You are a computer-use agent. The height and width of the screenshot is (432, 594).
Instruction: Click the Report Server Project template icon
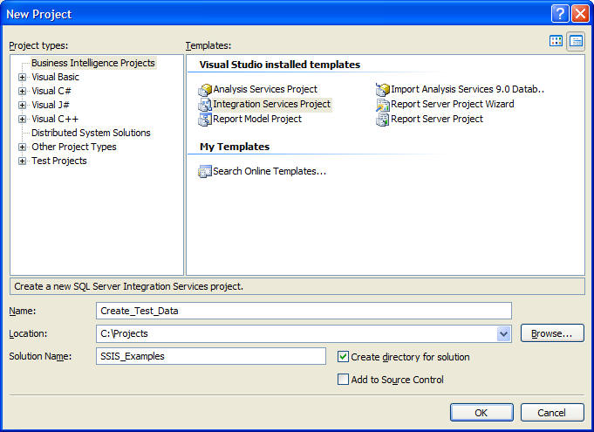tap(383, 120)
